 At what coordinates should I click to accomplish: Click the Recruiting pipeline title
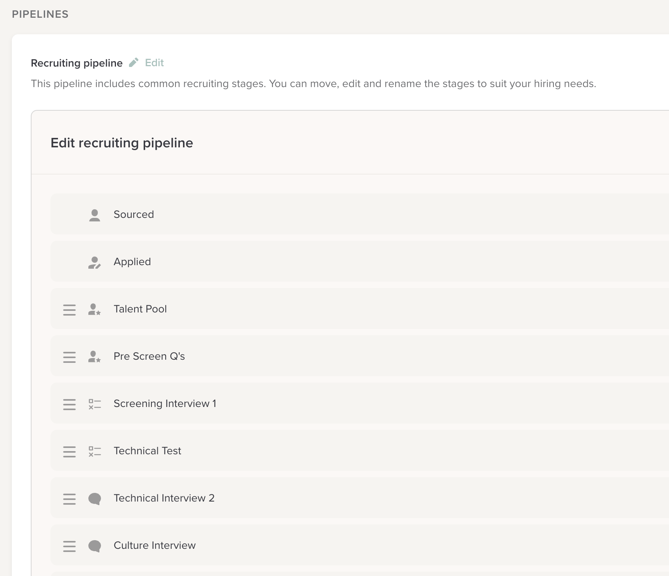(77, 63)
